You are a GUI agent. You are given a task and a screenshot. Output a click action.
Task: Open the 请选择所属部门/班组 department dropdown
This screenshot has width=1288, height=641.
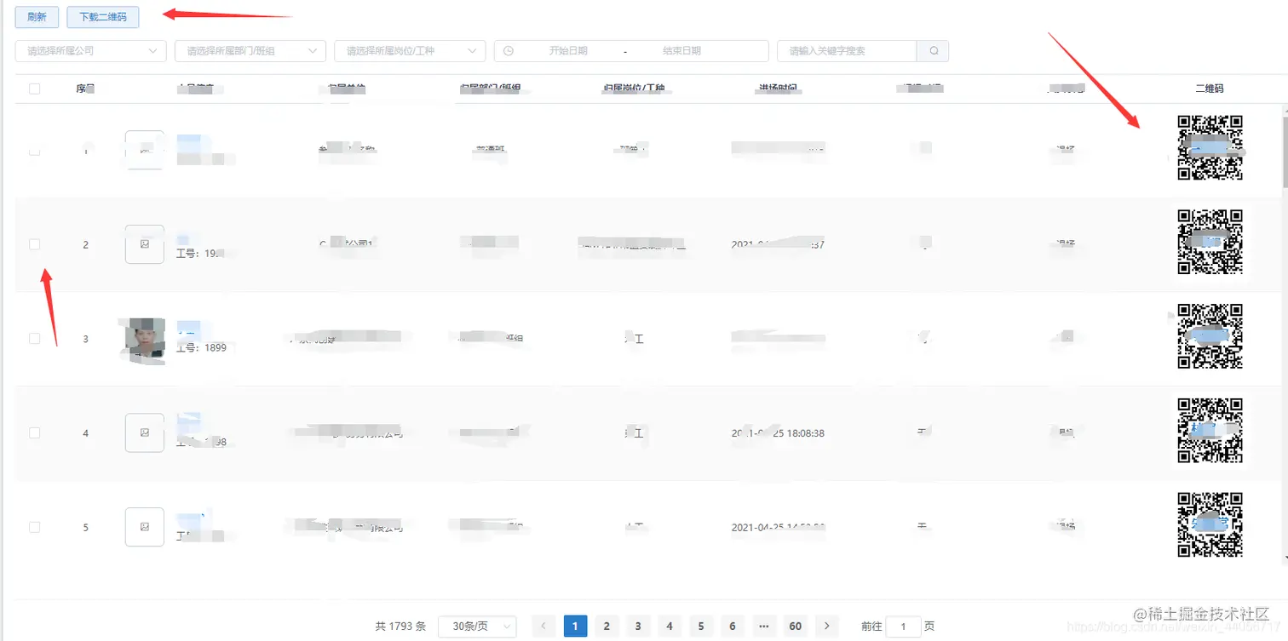tap(250, 51)
